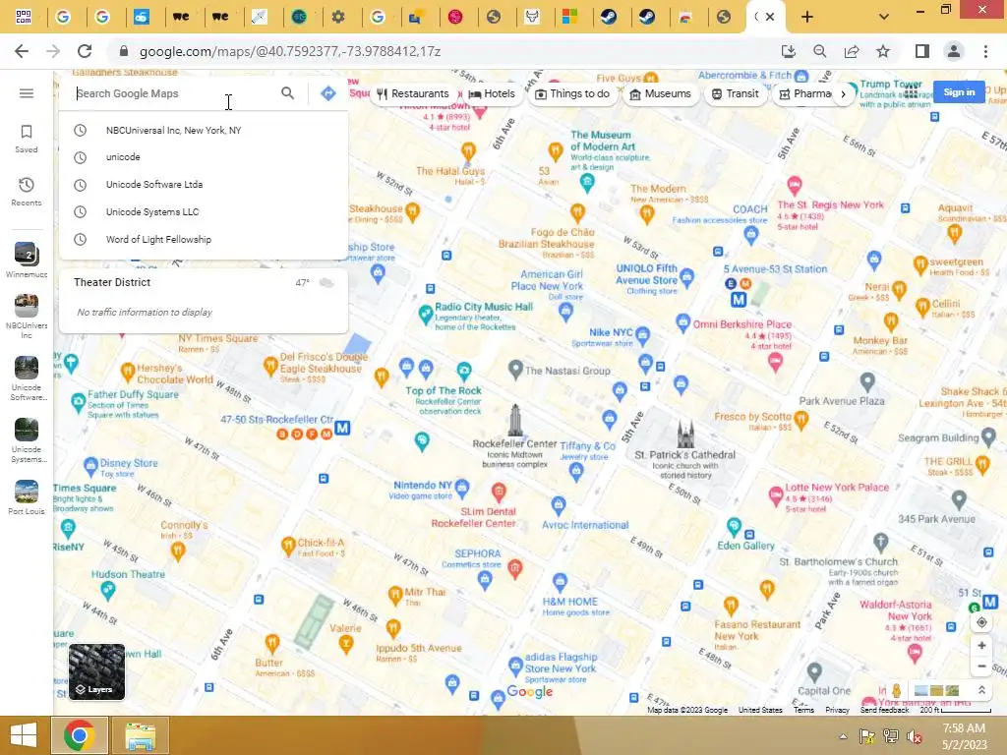
Task: Open the Windows Start menu
Action: click(x=24, y=735)
